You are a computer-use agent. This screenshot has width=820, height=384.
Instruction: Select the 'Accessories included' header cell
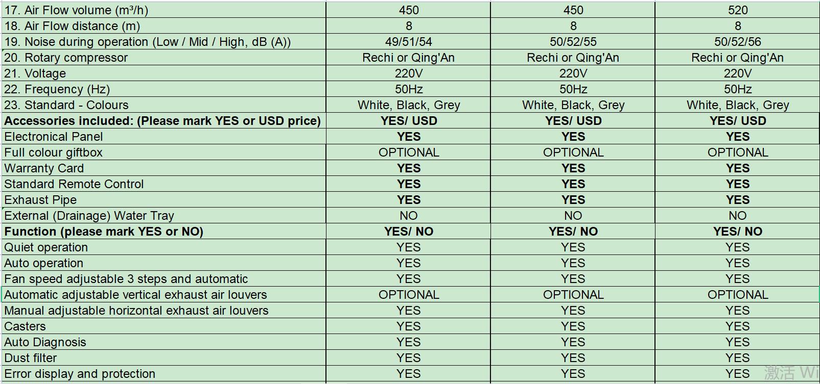coord(162,121)
